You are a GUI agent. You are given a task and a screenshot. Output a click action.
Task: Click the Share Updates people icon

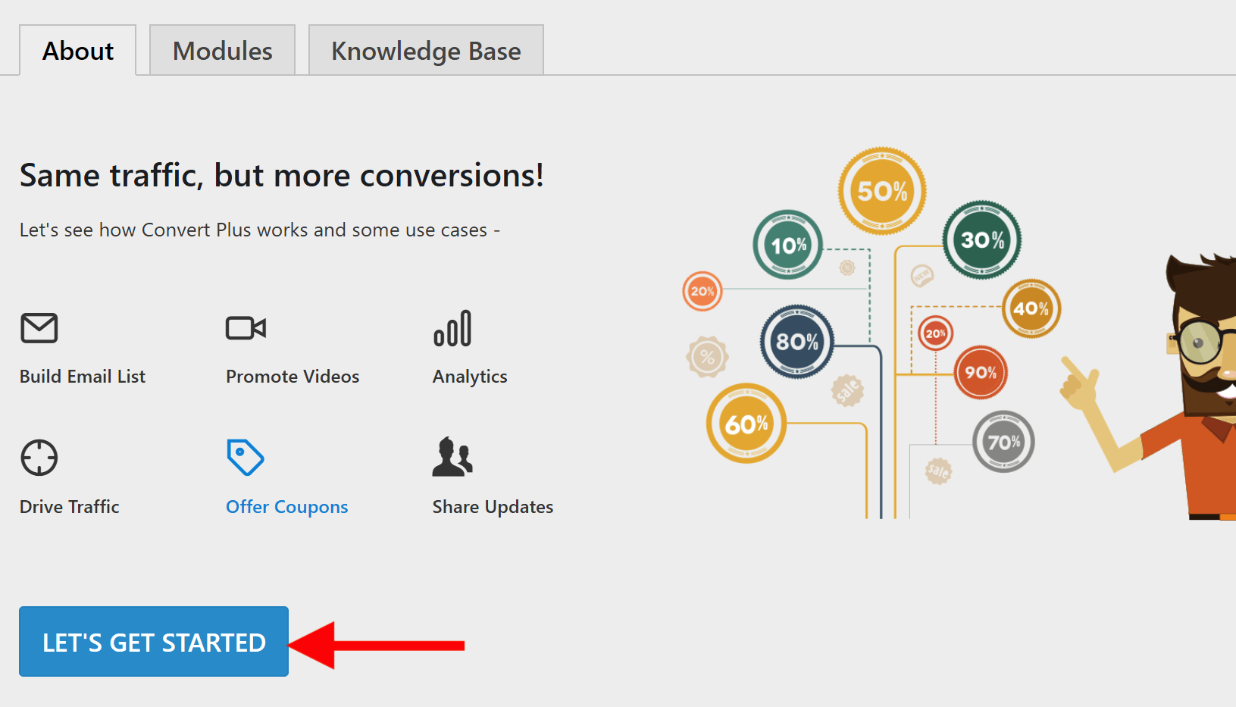452,457
